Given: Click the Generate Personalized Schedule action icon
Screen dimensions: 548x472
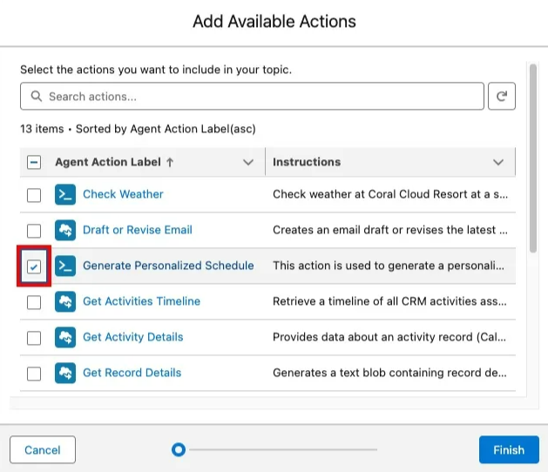Looking at the screenshot, I should click(x=65, y=266).
